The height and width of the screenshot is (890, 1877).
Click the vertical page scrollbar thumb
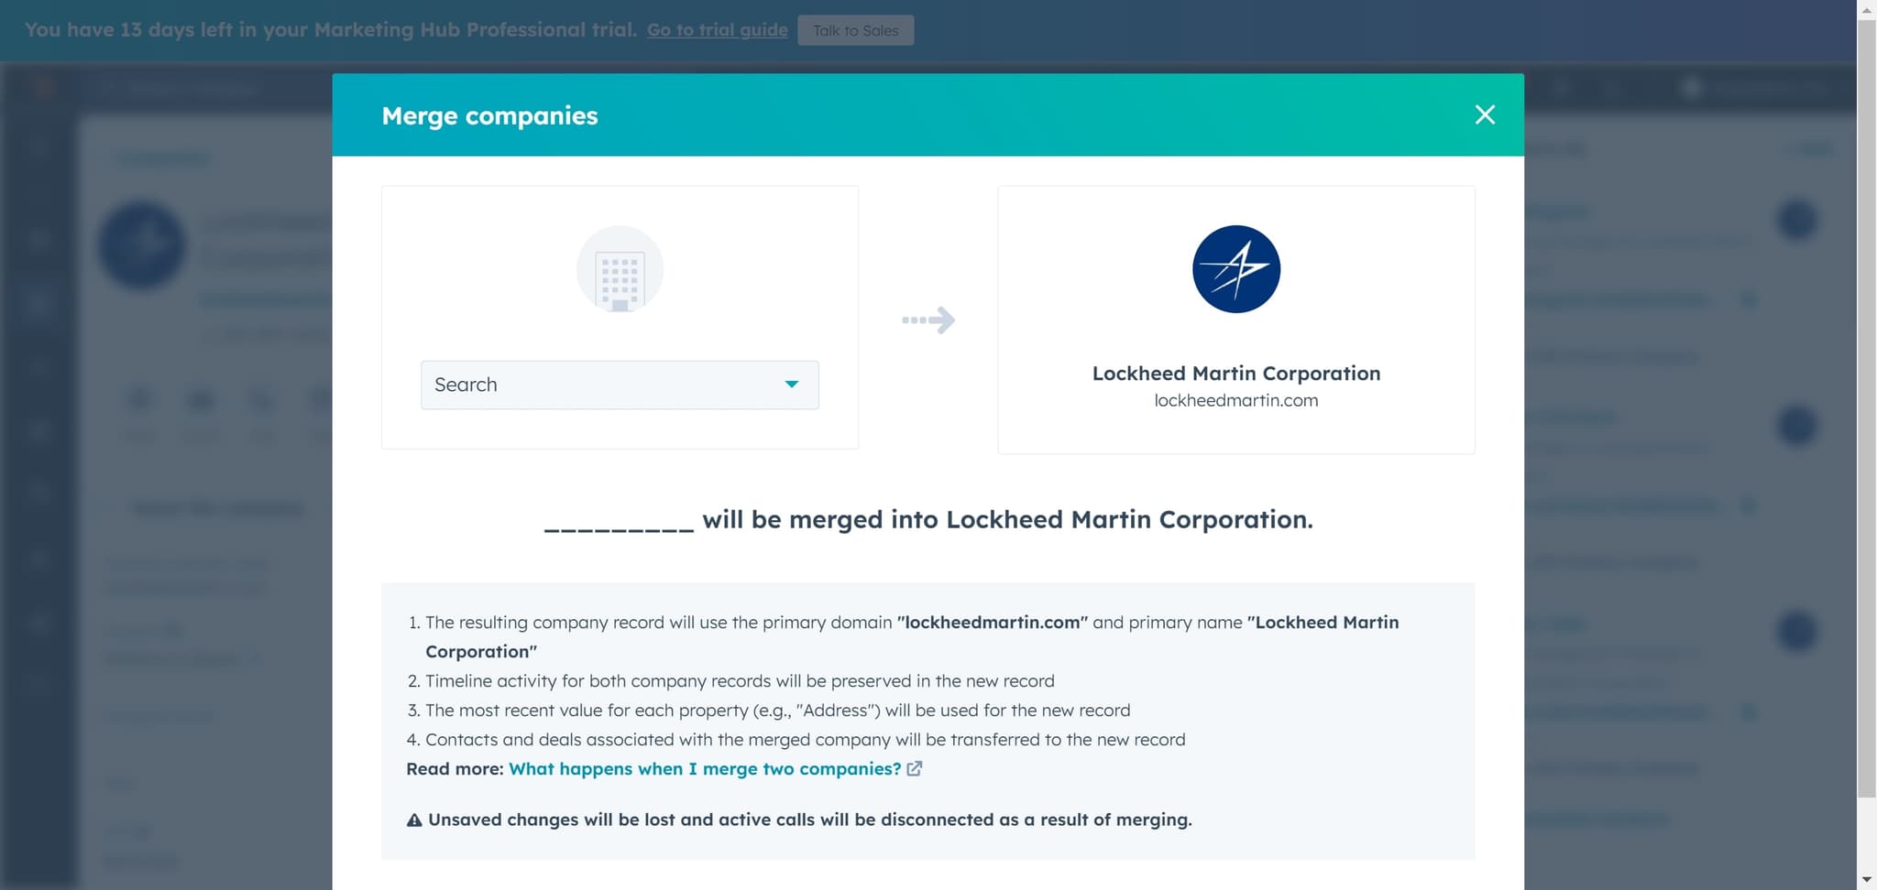(1867, 403)
